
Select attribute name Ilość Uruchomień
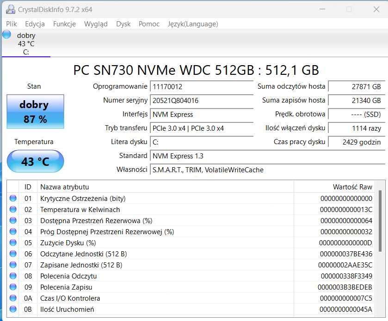[68, 309]
